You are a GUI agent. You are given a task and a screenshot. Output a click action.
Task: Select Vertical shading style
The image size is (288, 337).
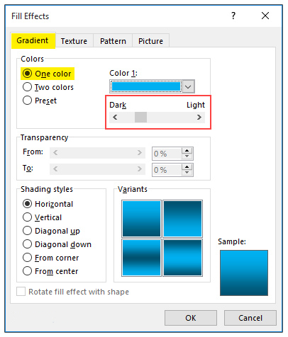point(42,217)
